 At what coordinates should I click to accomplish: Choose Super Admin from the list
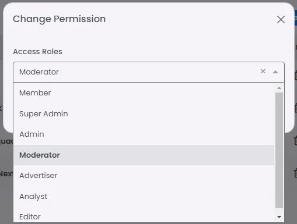pos(144,113)
